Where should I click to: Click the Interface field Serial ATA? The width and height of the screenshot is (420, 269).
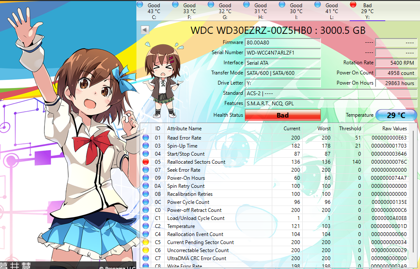[282, 63]
